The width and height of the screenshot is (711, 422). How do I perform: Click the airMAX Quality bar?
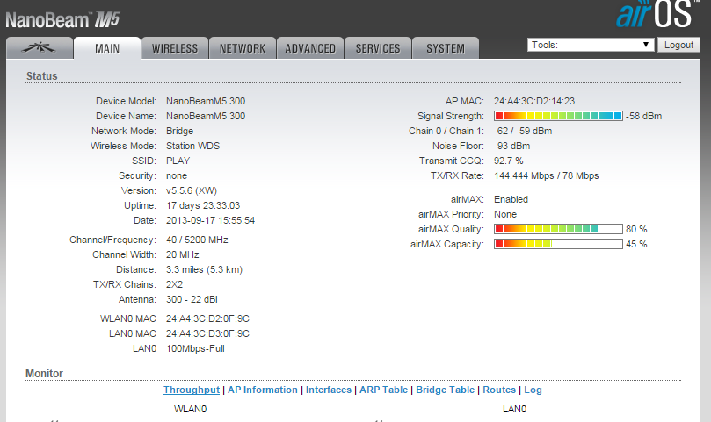point(558,229)
